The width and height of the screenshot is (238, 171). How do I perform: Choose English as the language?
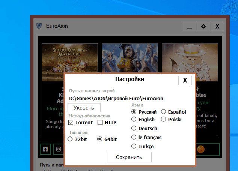click(x=134, y=119)
